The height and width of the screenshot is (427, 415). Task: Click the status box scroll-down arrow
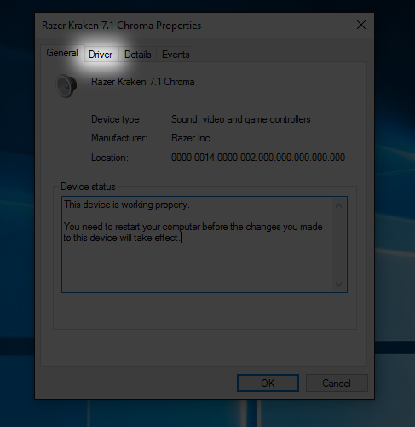tap(338, 284)
